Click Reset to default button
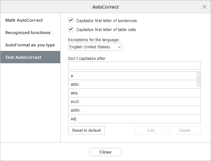This screenshot has height=161, width=211. [86, 130]
